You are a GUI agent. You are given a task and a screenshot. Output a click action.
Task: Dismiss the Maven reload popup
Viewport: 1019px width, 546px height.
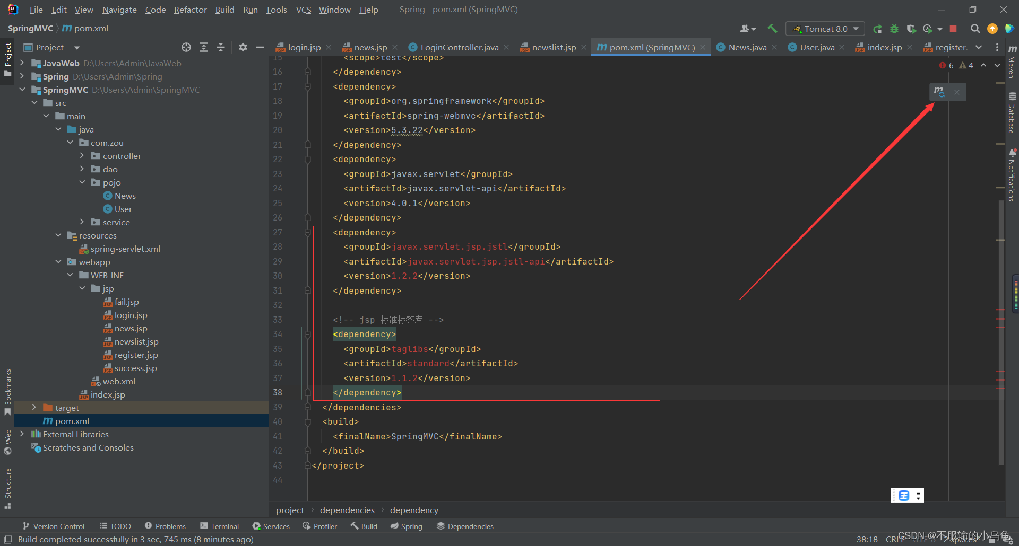[x=957, y=92]
